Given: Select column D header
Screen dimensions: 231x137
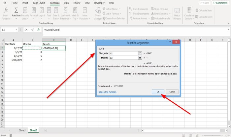Looking at the screenshot, I should pyautogui.click(x=71, y=40).
